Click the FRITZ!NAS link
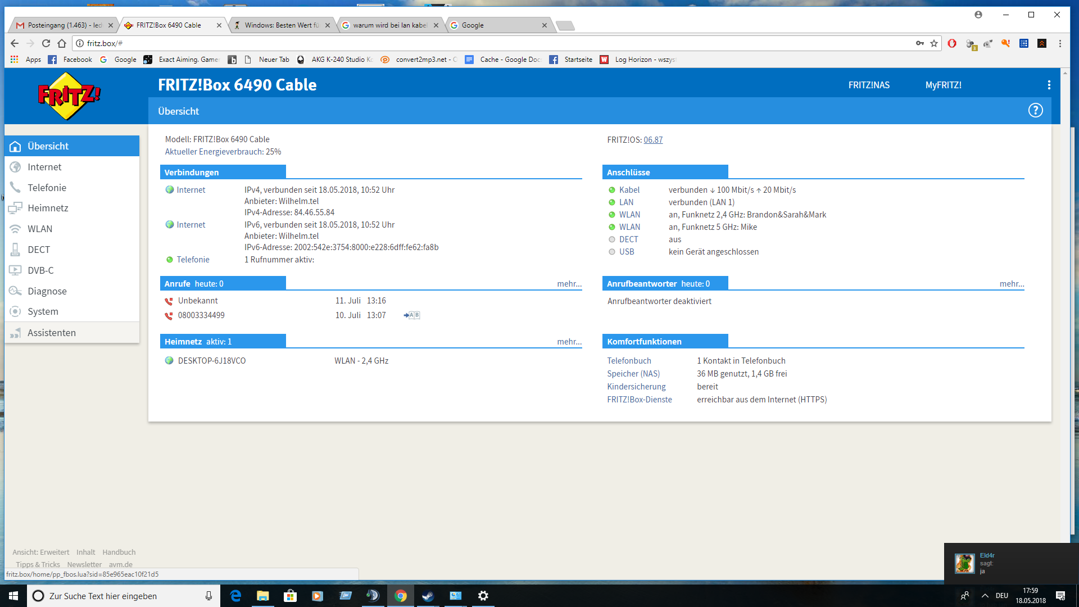Viewport: 1079px width, 607px height. [x=869, y=85]
